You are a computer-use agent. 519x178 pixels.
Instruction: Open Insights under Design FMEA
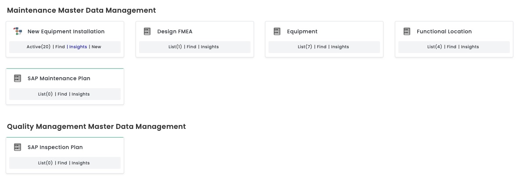click(x=210, y=47)
